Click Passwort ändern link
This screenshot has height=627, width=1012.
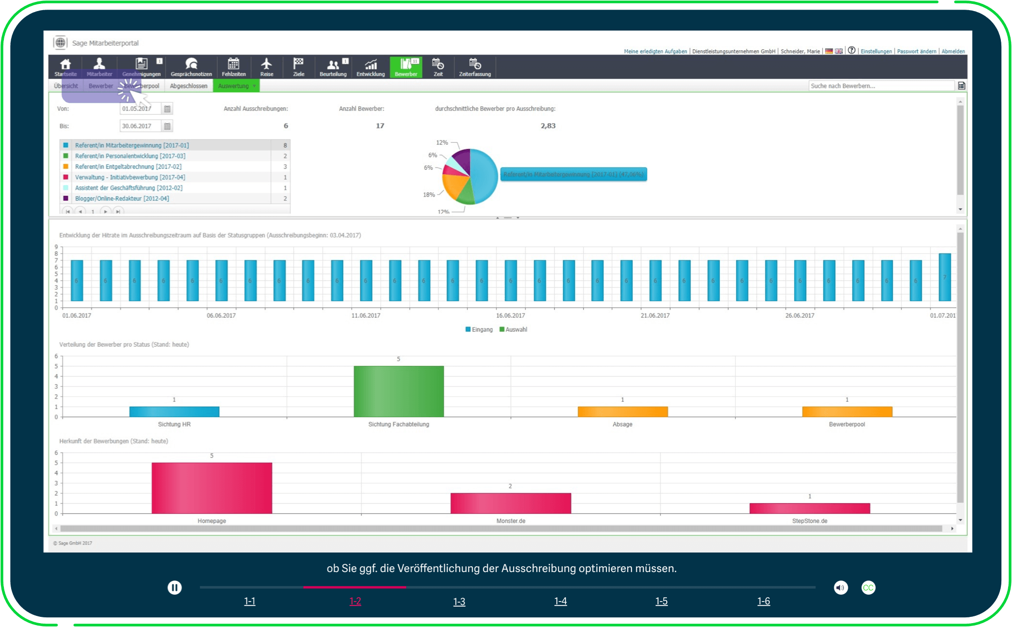click(916, 51)
